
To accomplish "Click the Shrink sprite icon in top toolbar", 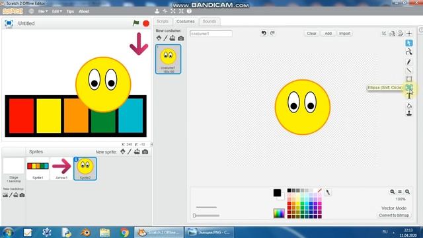I will [x=181, y=11].
